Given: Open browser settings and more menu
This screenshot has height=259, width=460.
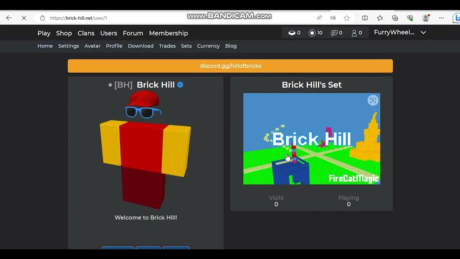Looking at the screenshot, I should 442,18.
